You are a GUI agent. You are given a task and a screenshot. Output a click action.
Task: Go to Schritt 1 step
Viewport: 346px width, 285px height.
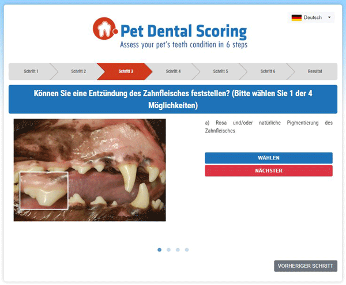pyautogui.click(x=31, y=71)
